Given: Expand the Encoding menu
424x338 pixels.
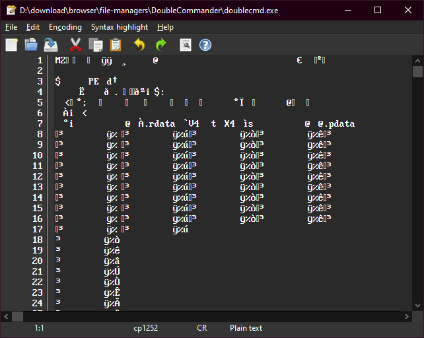Looking at the screenshot, I should 65,27.
